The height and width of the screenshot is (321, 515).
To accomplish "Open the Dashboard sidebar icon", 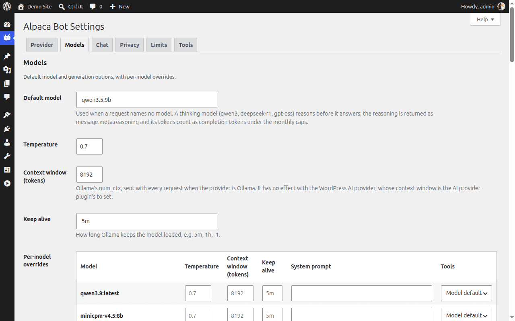I will coord(7,24).
